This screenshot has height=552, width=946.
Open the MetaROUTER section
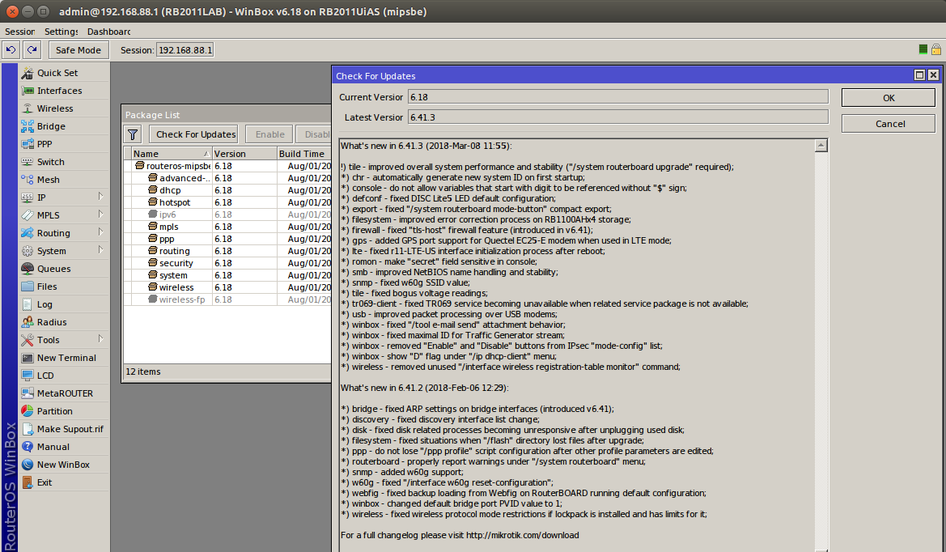pyautogui.click(x=64, y=393)
